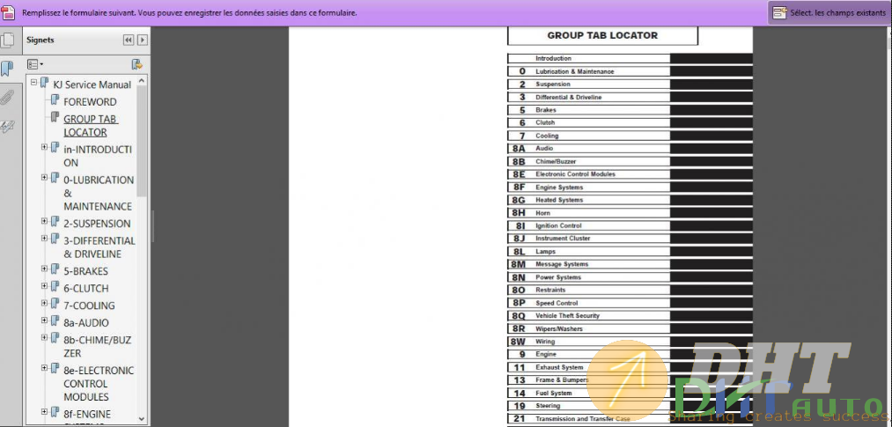Expand the in-INTRODUCTION bookmark
Image resolution: width=892 pixels, height=427 pixels.
[x=44, y=147]
